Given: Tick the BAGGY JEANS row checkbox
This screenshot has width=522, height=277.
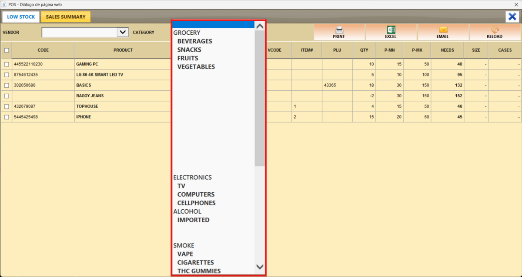Looking at the screenshot, I should (7, 96).
